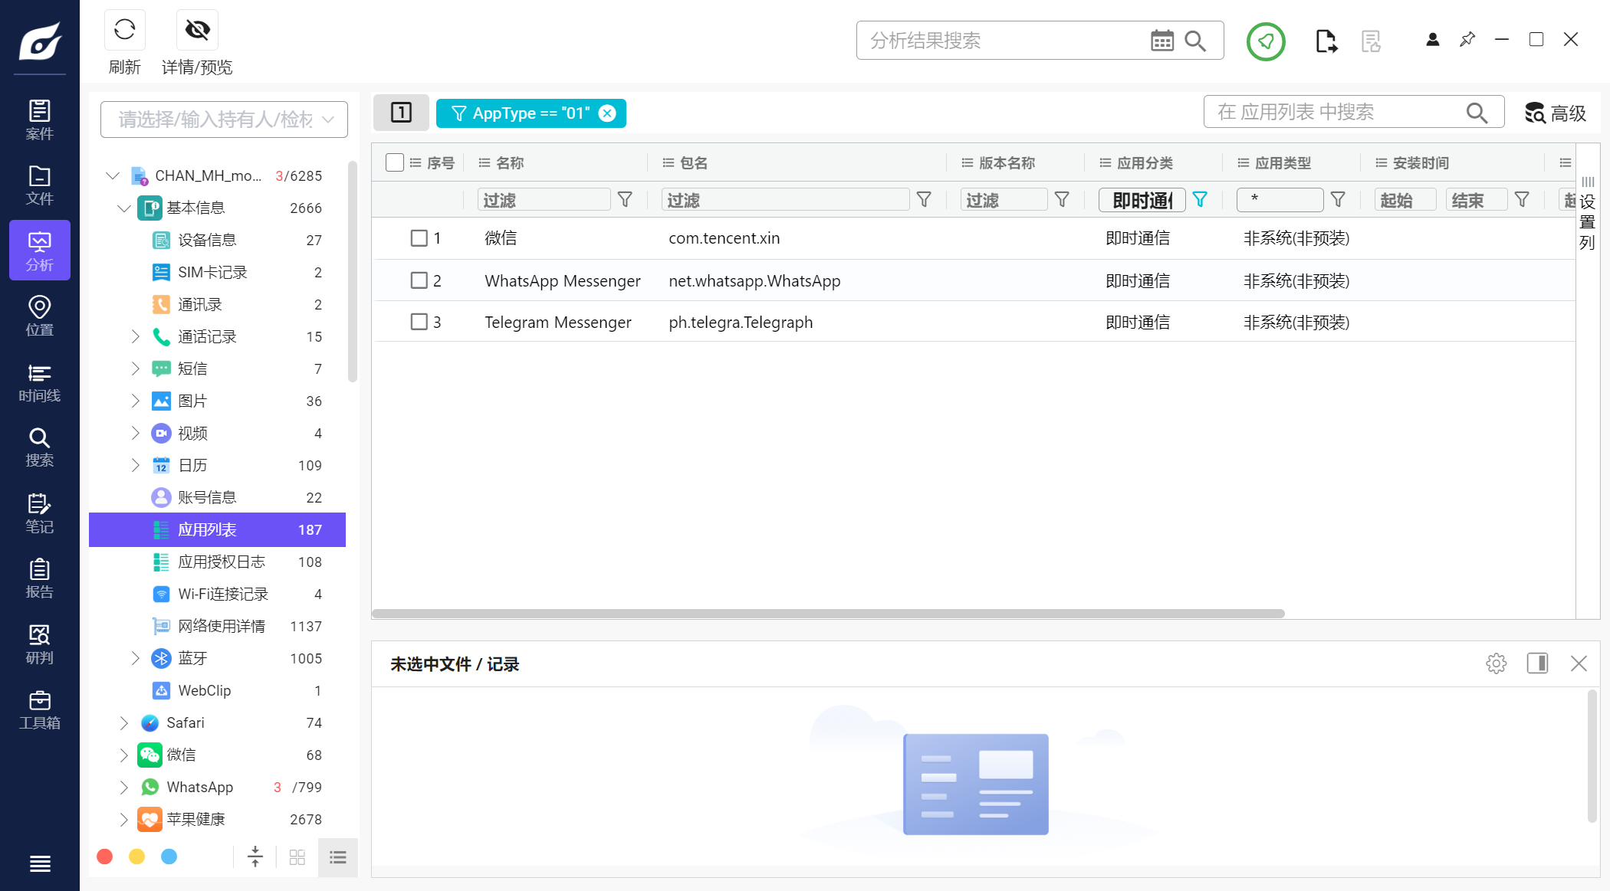Open the Timeline (时间线) sidebar section
This screenshot has width=1610, height=891.
click(40, 383)
